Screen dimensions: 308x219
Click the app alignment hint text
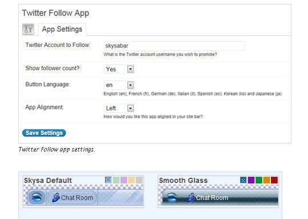pos(153,117)
